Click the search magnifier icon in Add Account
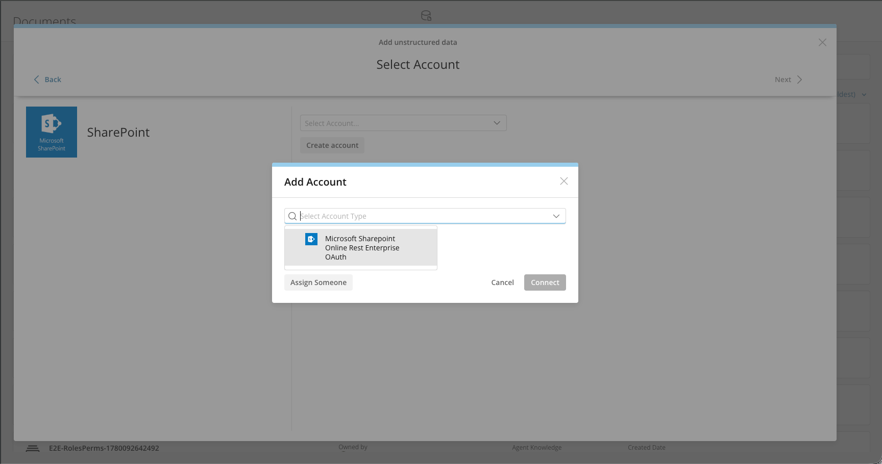The width and height of the screenshot is (882, 464). click(x=292, y=216)
